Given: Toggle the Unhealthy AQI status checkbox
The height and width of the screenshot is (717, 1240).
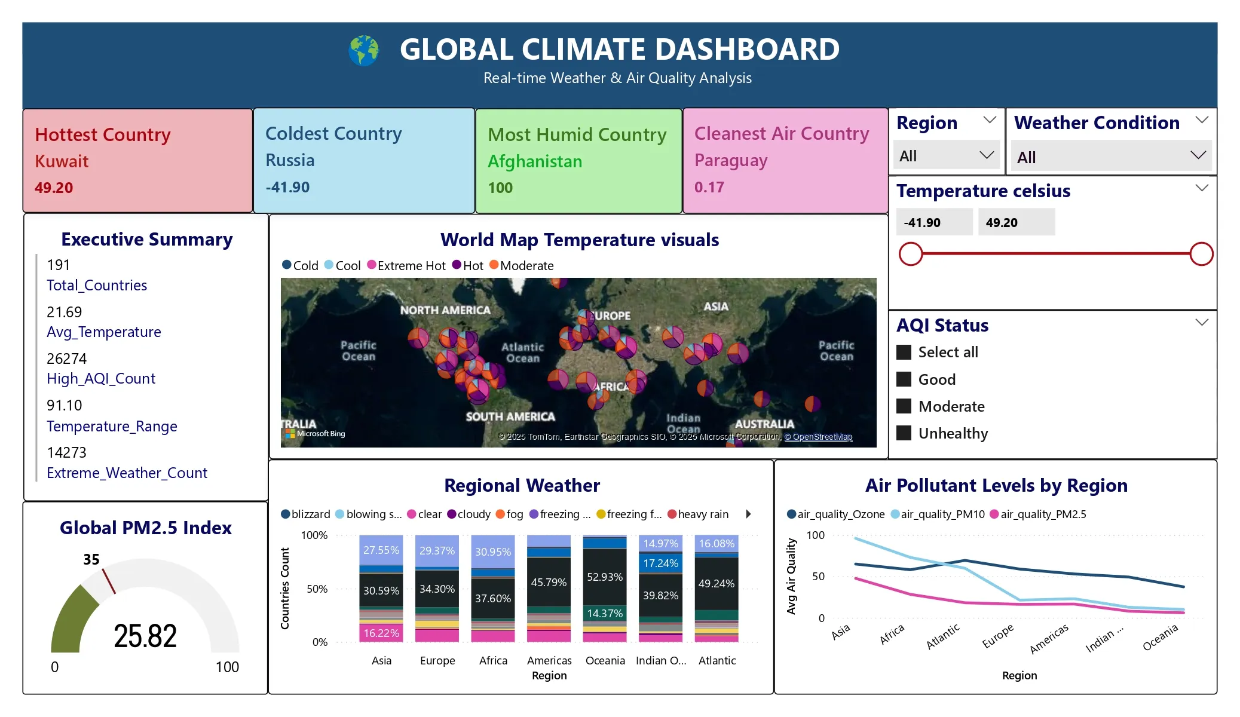Looking at the screenshot, I should pyautogui.click(x=904, y=433).
